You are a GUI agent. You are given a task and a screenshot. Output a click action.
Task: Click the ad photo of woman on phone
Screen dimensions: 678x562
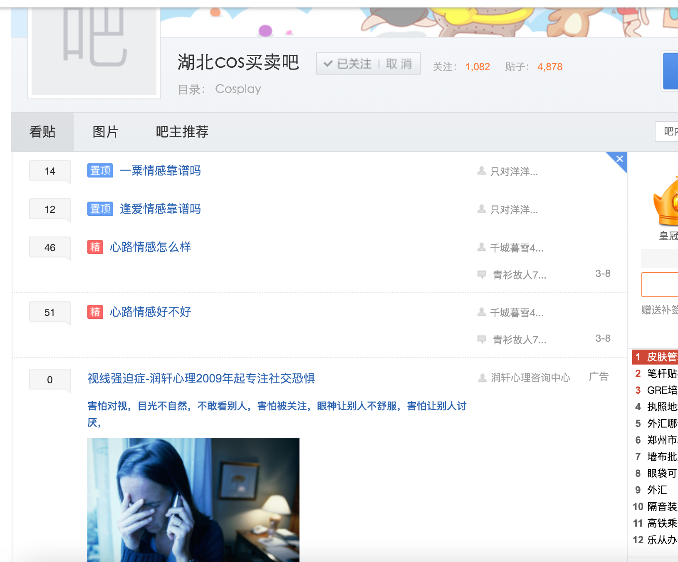click(x=193, y=499)
